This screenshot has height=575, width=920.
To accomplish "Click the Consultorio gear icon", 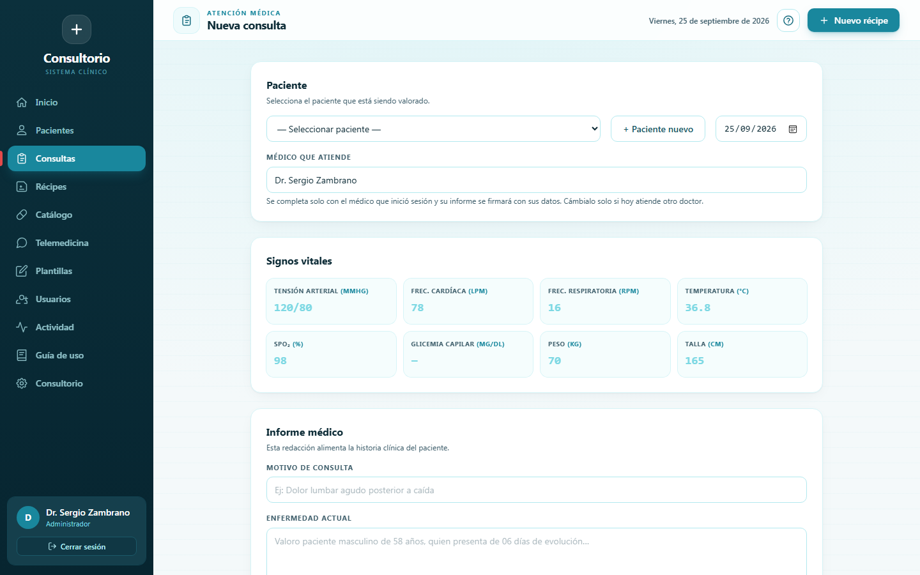I will [22, 383].
